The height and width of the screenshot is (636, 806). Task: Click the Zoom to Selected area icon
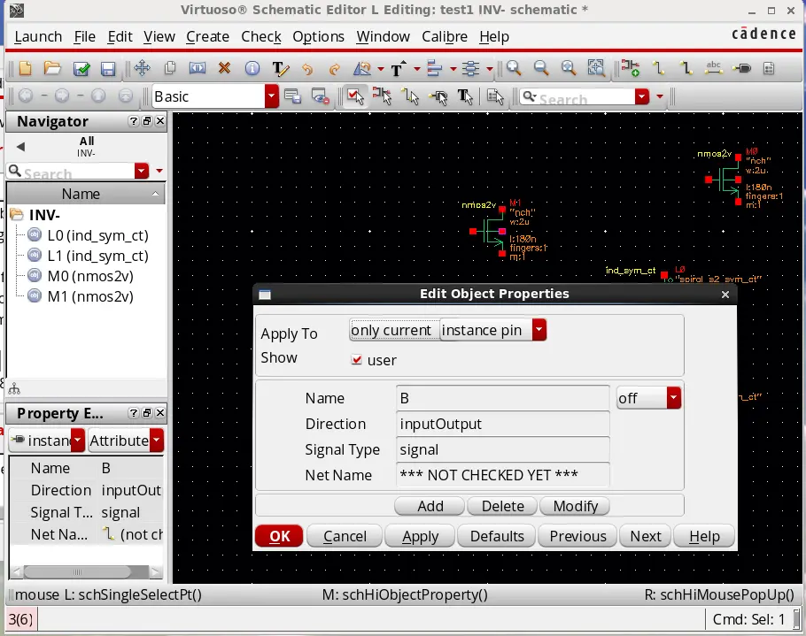pos(596,68)
